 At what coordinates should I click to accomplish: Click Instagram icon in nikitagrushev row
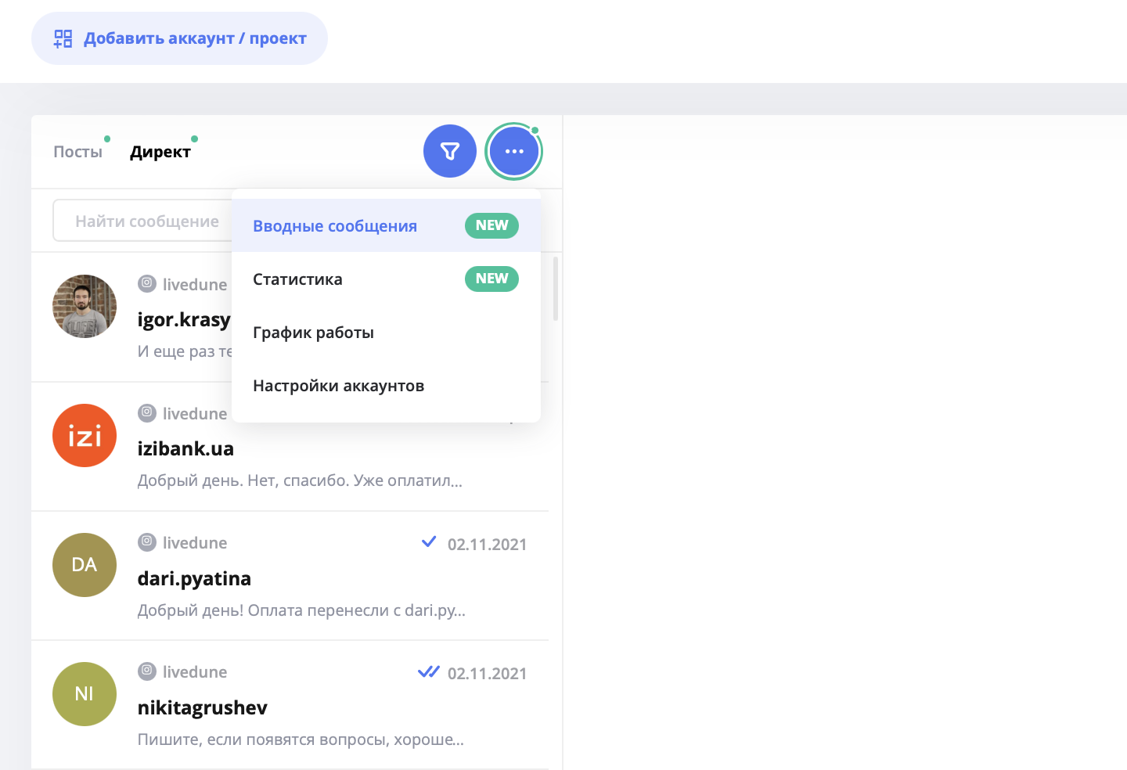147,671
